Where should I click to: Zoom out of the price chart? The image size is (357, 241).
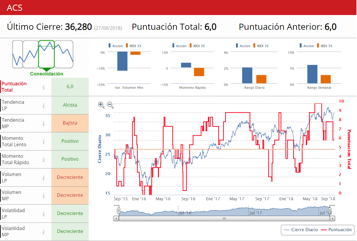pos(110,105)
